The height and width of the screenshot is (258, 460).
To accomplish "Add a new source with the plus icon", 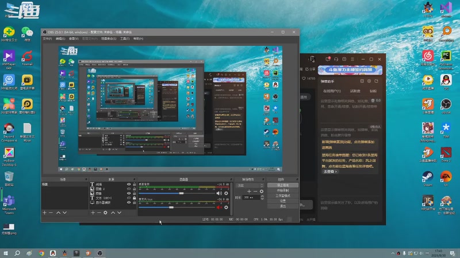I will pyautogui.click(x=93, y=213).
